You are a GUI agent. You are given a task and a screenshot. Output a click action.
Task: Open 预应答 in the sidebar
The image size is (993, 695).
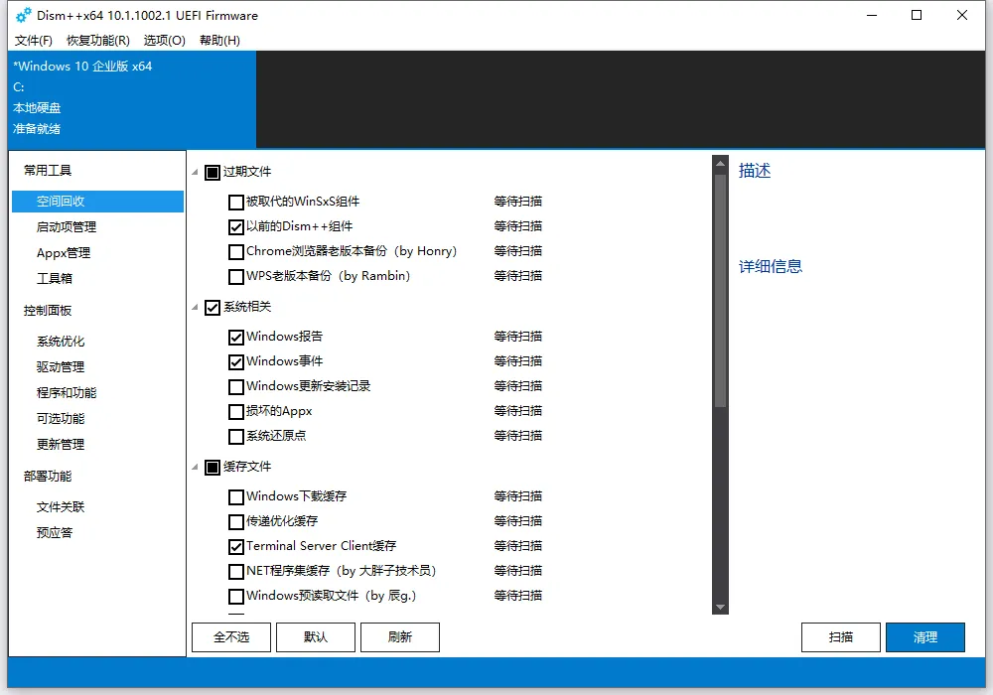pos(55,532)
